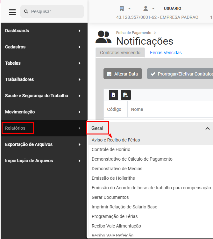Click the arrow beside Movimentação

(79, 112)
